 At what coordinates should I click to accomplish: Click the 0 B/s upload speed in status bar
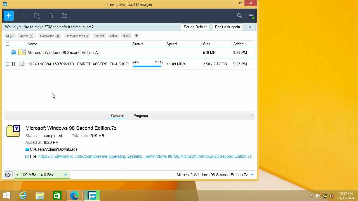point(46,175)
